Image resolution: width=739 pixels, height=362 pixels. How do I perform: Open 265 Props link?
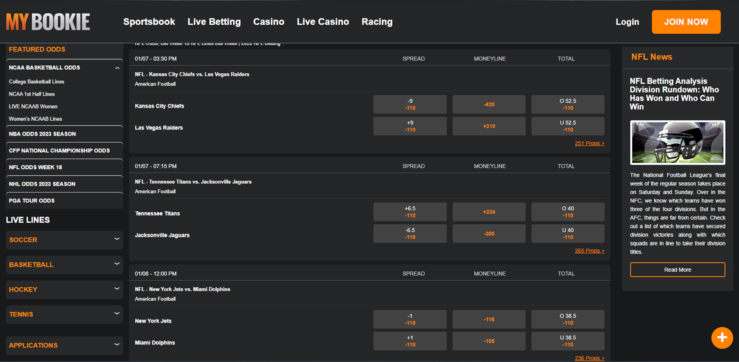click(x=589, y=251)
